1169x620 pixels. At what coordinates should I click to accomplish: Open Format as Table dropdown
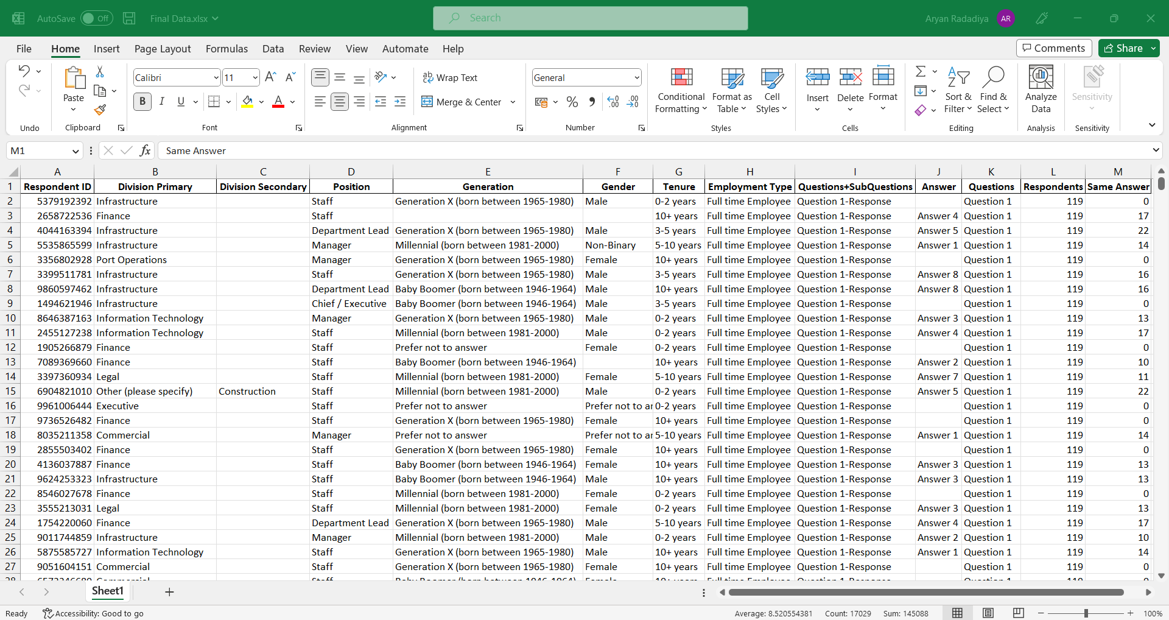point(732,90)
